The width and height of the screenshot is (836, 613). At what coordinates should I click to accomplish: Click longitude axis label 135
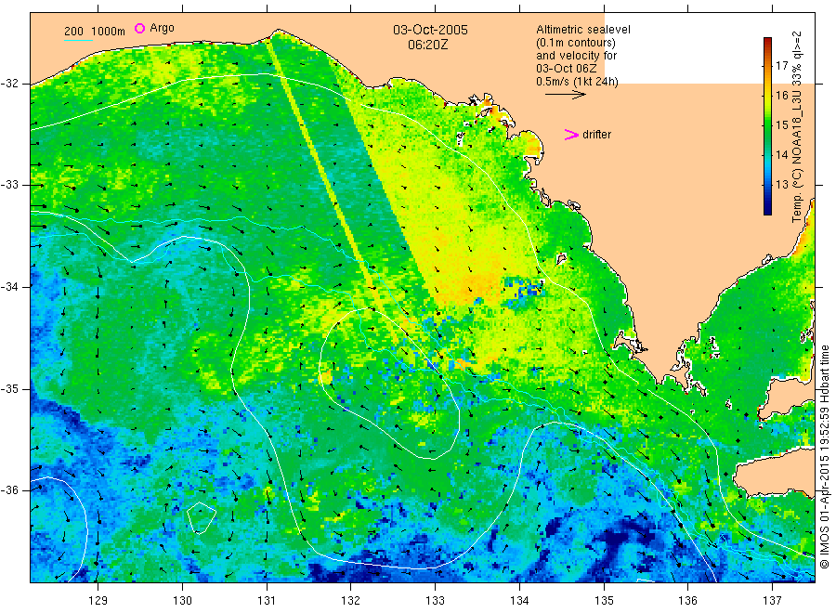point(604,601)
